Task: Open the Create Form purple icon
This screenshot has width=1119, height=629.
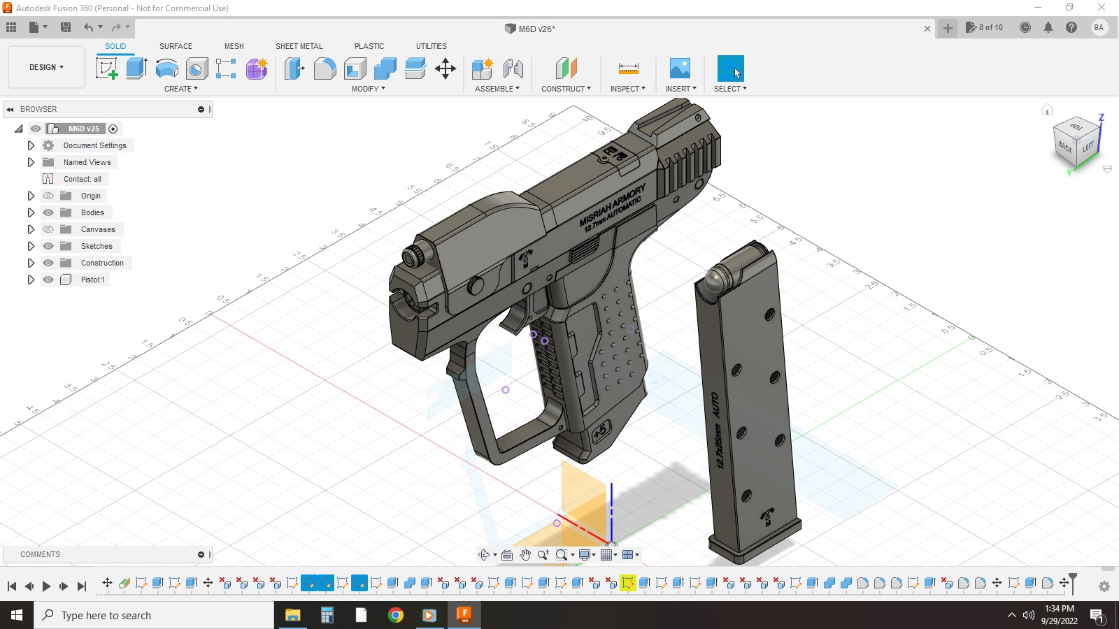Action: tap(257, 68)
